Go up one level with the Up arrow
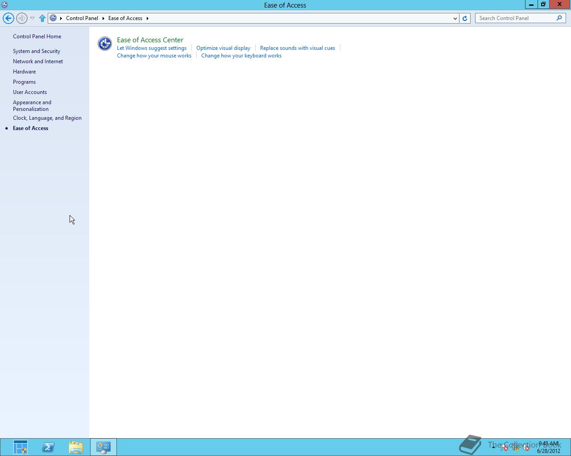Image resolution: width=571 pixels, height=456 pixels. (42, 18)
